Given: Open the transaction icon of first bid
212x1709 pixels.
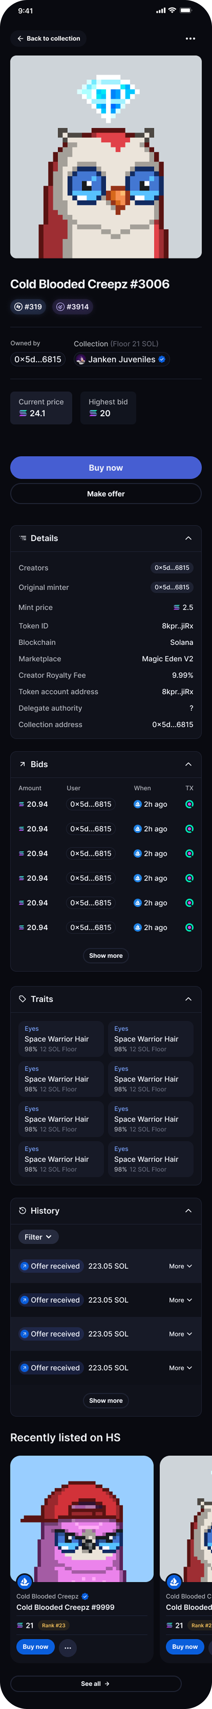Looking at the screenshot, I should [189, 804].
